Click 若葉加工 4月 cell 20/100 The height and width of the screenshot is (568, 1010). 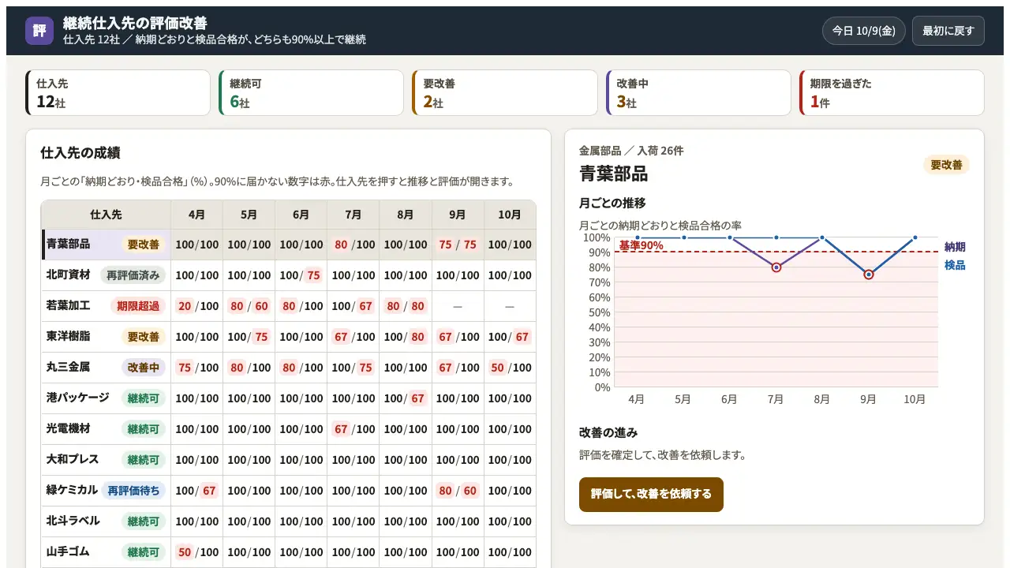click(x=197, y=306)
